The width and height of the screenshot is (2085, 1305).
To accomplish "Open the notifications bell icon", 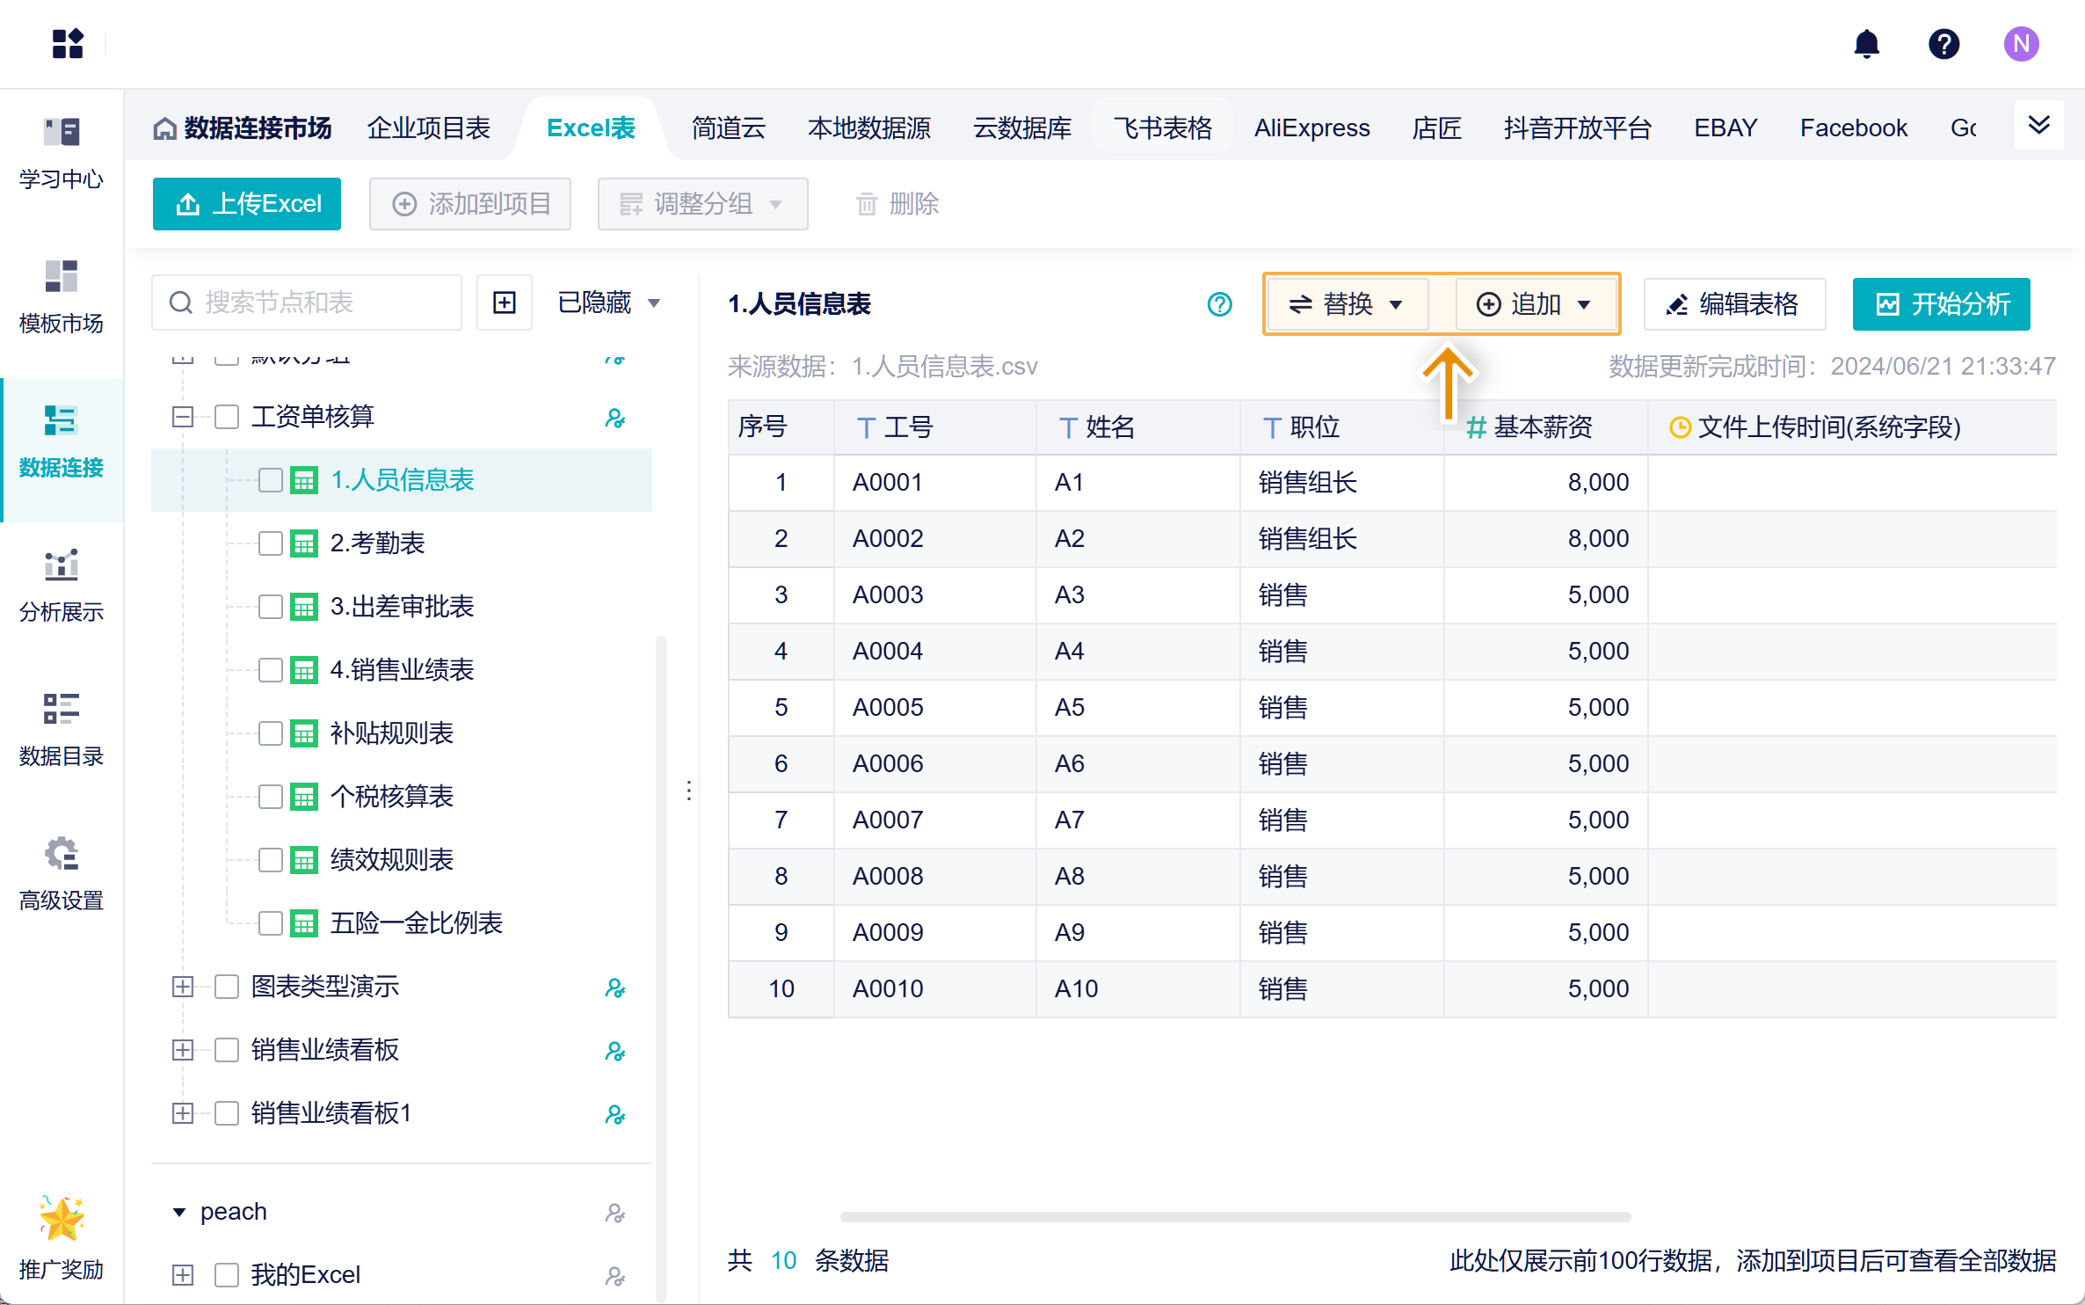I will pos(1866,44).
